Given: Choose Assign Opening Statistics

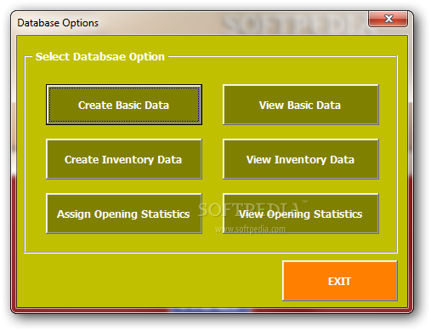Looking at the screenshot, I should 124,214.
